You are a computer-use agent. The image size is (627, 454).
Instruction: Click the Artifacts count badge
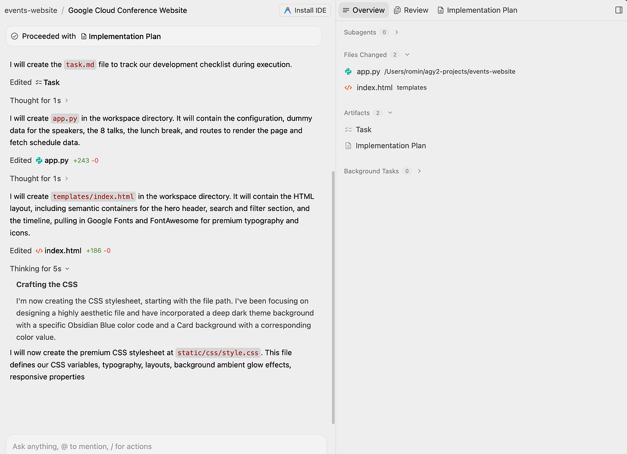coord(377,113)
